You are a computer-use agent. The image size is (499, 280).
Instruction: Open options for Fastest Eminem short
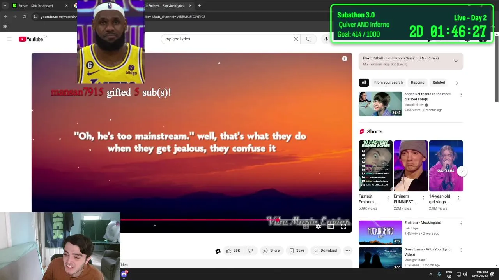tap(388, 198)
